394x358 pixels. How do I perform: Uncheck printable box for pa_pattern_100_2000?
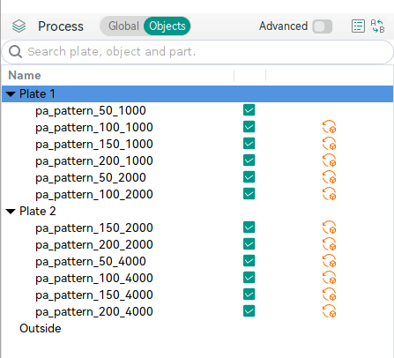pos(249,194)
